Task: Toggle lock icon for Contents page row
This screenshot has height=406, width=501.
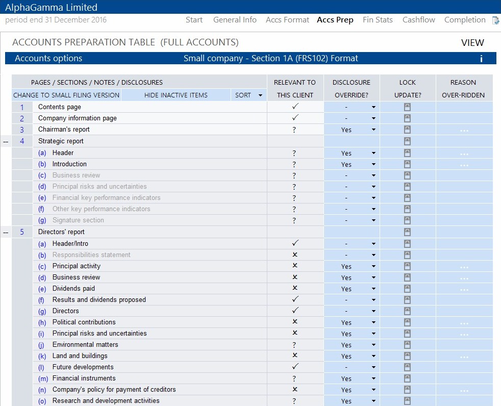Action: pos(407,107)
